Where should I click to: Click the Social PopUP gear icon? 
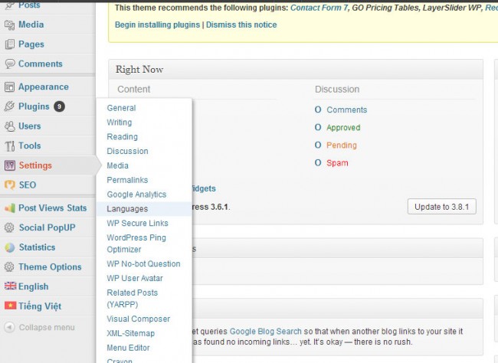[9, 227]
